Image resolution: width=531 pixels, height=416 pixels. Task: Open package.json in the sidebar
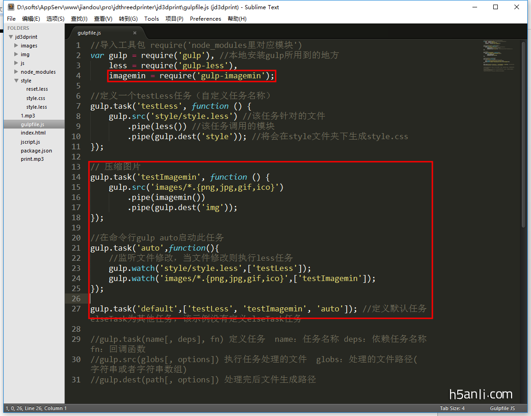coord(36,151)
